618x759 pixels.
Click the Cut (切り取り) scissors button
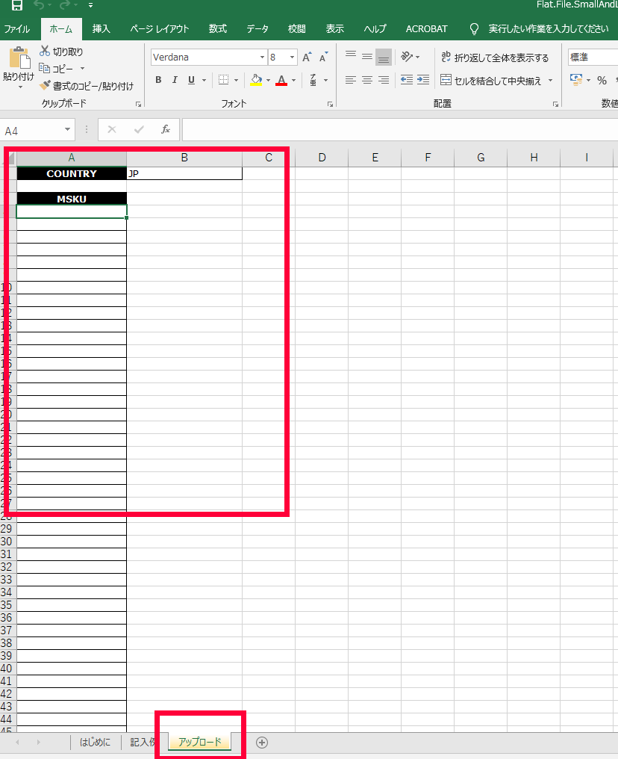tap(61, 52)
